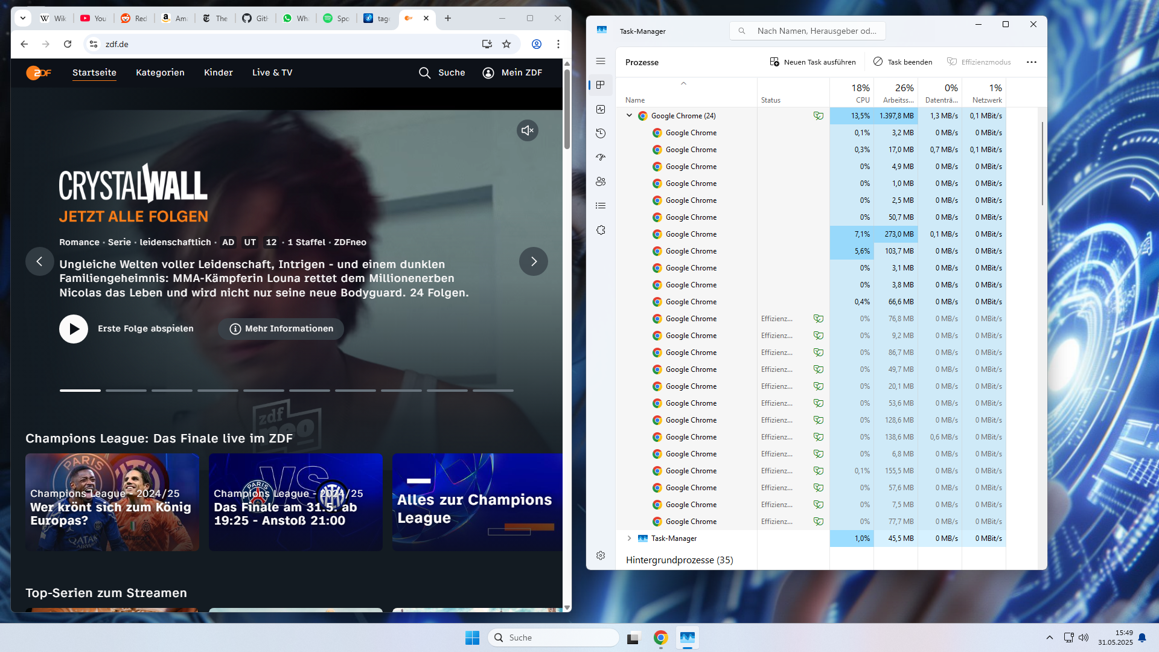This screenshot has height=652, width=1159.
Task: Open Task Manager Services page
Action: (601, 230)
